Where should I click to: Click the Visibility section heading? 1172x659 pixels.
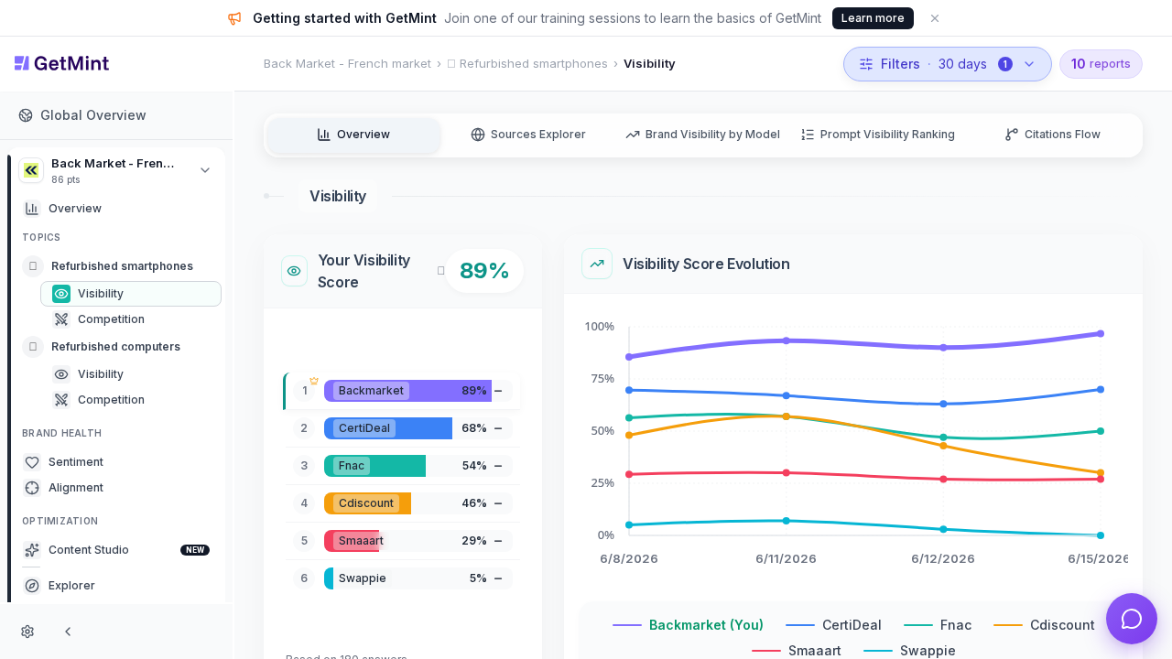click(x=338, y=196)
